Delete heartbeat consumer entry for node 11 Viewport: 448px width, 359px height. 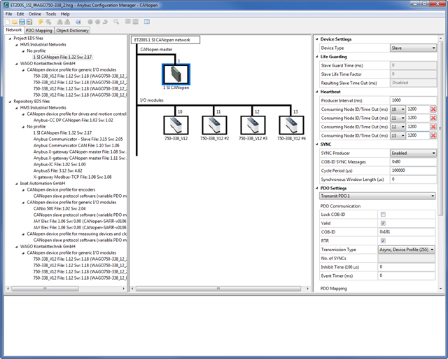pos(433,118)
